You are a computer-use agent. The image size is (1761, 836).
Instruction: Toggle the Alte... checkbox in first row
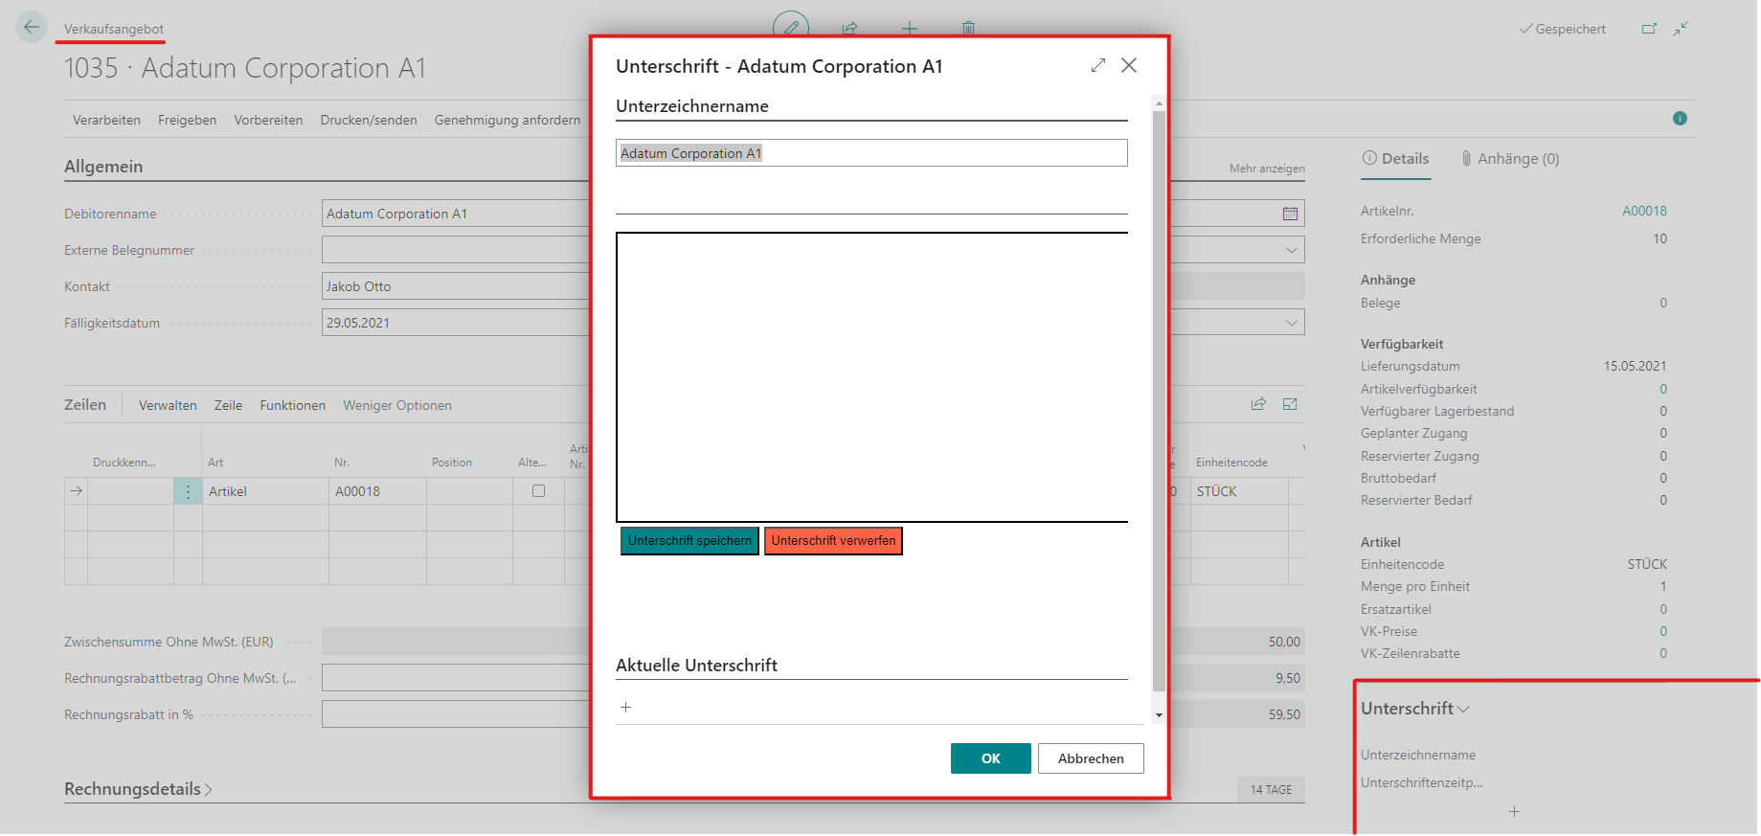pos(538,491)
